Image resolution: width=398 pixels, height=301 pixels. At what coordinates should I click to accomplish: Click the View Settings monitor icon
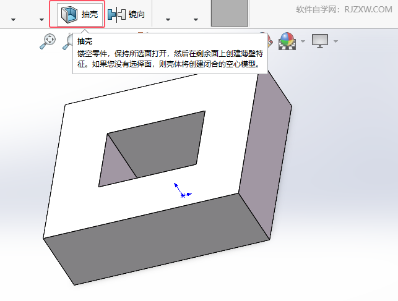click(320, 41)
